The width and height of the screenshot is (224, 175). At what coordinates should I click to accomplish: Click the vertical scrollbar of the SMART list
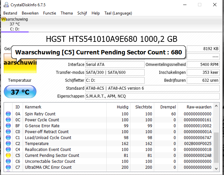pyautogui.click(x=216, y=147)
